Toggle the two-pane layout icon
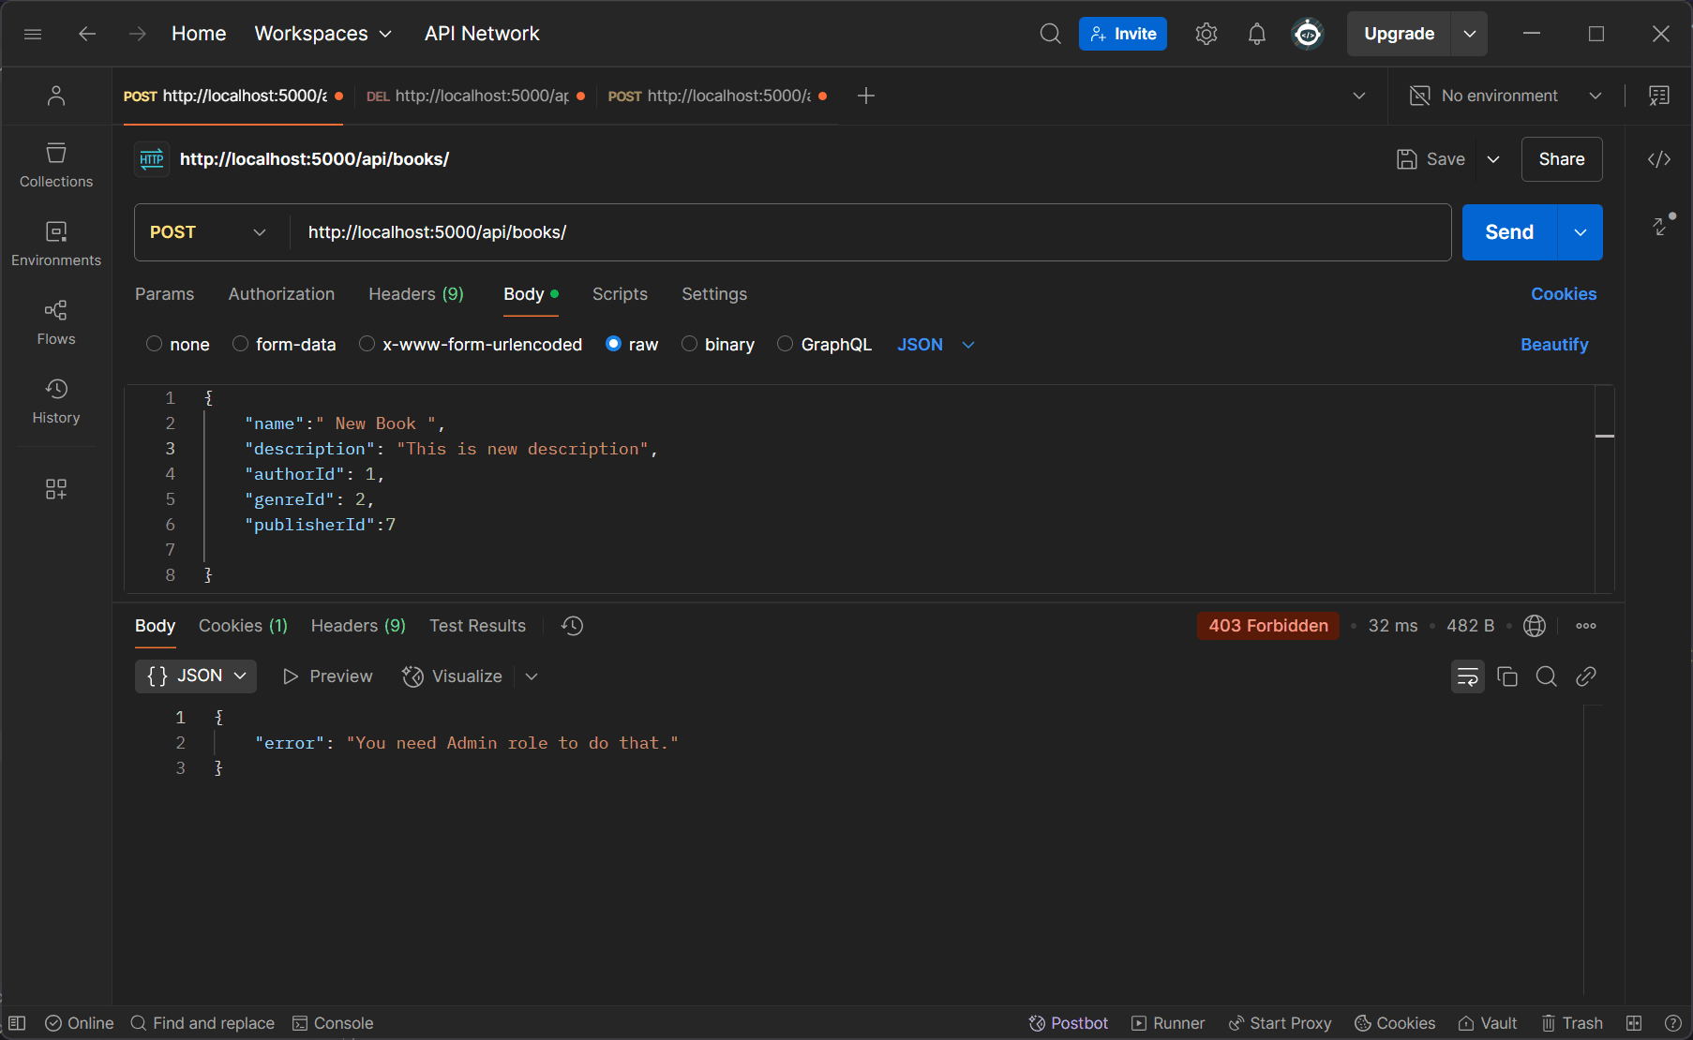1693x1040 pixels. click(1634, 1023)
